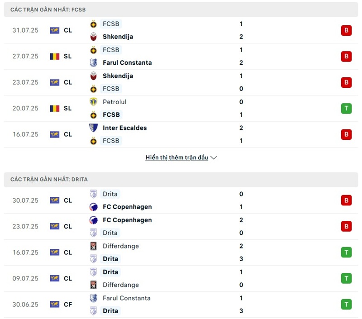Image resolution: width=362 pixels, height=319 pixels.
Task: Expand 'Hiển thị thêm trận đấu' chevron arrow
Action: (214, 158)
